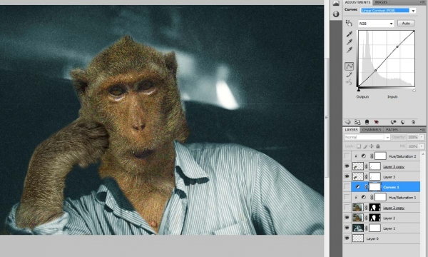Screen dimensions: 428x257
Task: Click the Curves 1 adjustment layer icon
Action: (x=358, y=187)
